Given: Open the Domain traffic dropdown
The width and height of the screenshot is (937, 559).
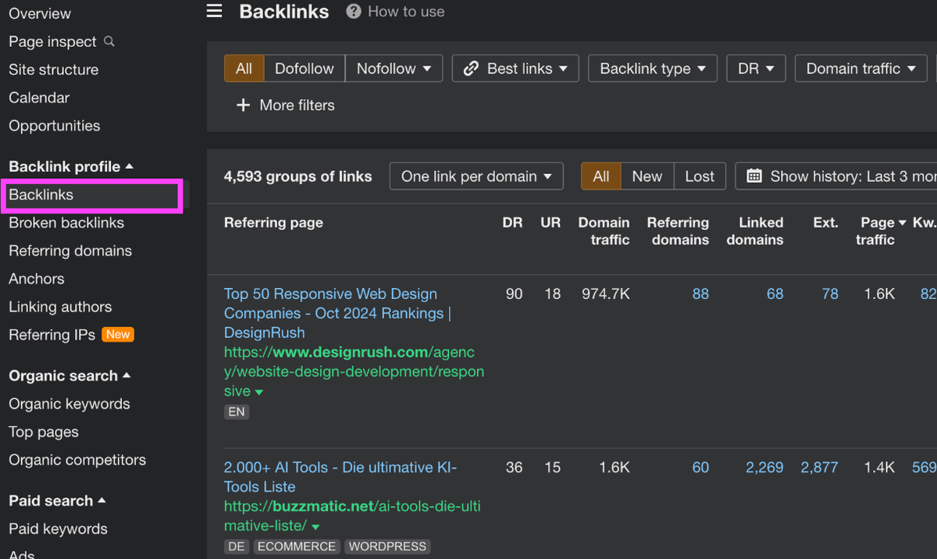Looking at the screenshot, I should 860,68.
